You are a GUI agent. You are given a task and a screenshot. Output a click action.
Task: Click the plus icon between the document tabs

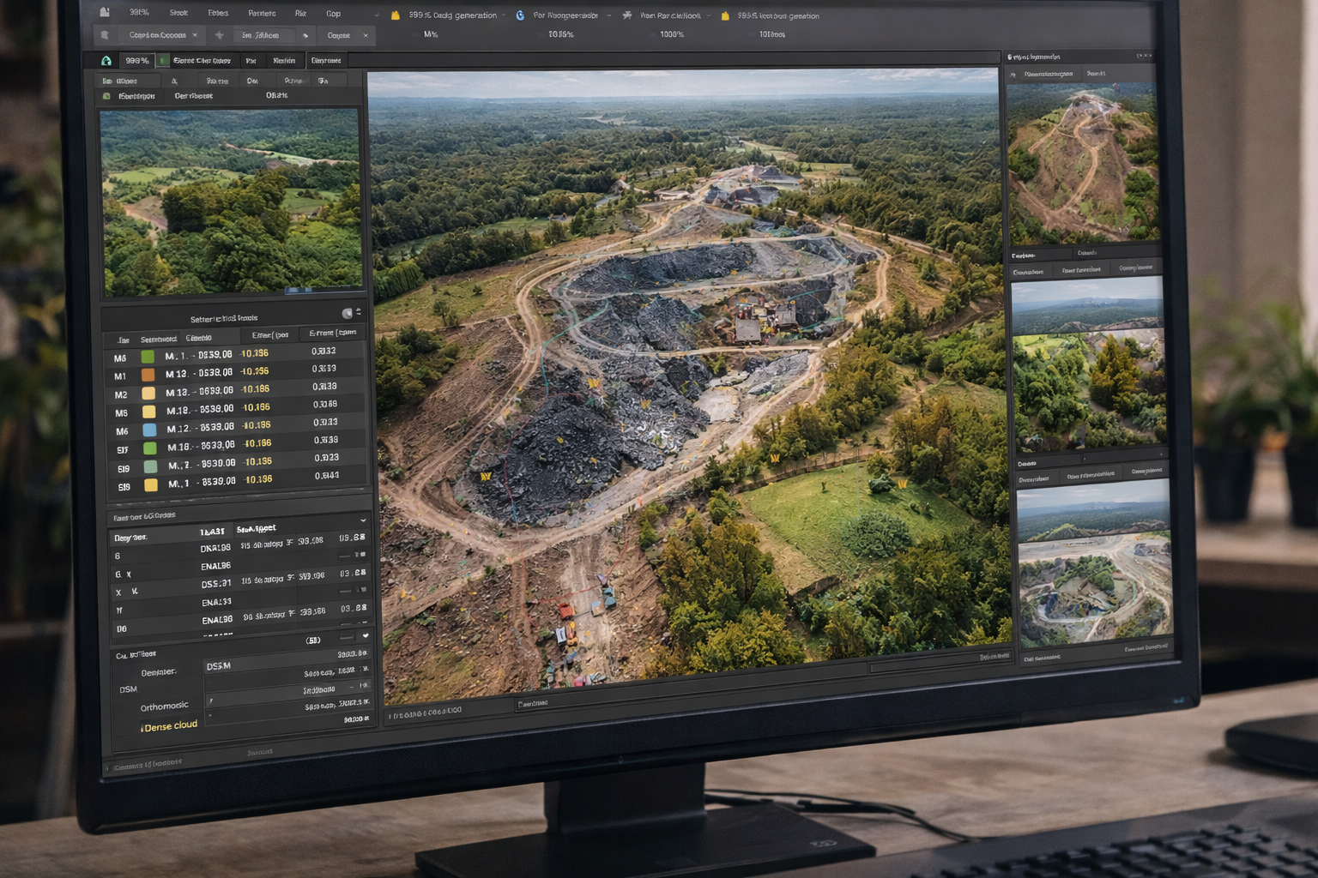220,35
